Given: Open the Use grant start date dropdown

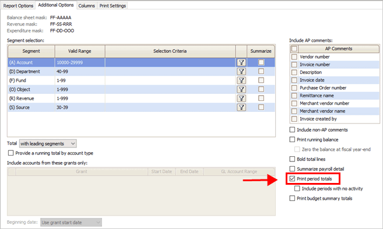Looking at the screenshot, I should (x=71, y=223).
